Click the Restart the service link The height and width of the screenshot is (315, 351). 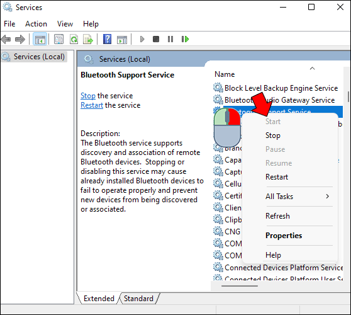click(x=92, y=105)
